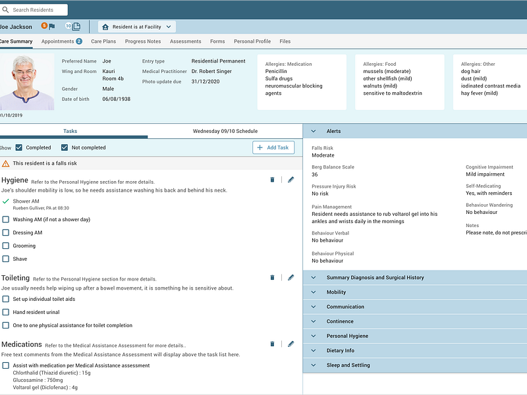527x395 pixels.
Task: Open the Resident is at Facility dropdown
Action: (x=137, y=27)
